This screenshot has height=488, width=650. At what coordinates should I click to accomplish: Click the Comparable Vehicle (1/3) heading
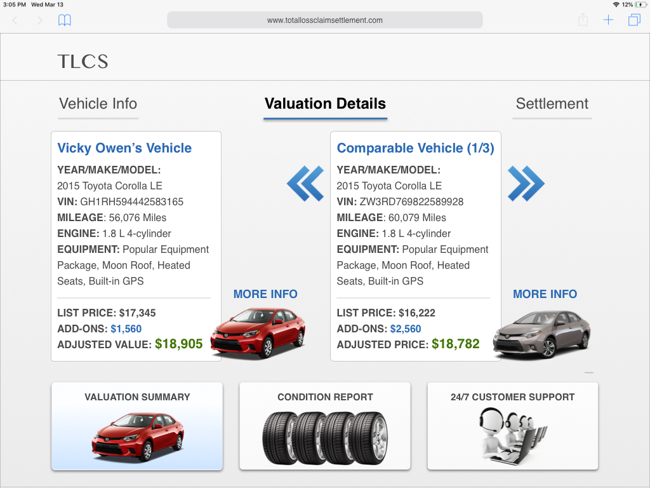(415, 147)
